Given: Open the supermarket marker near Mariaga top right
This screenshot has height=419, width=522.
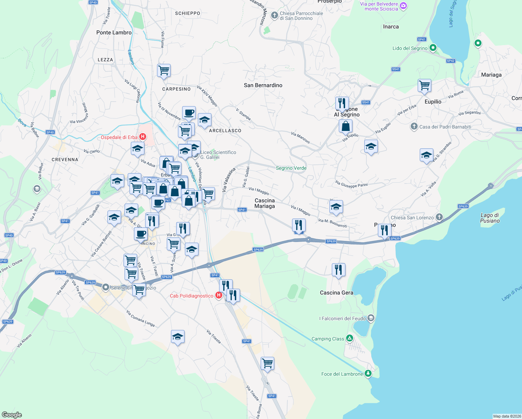Looking at the screenshot, I should (424, 85).
